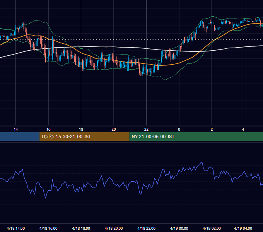The width and height of the screenshot is (263, 232).
Task: Click the 4/19 04:00 date label
Action: (243, 228)
